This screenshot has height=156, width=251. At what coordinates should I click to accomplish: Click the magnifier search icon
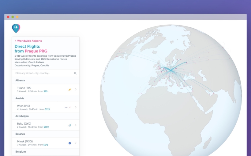[75, 73]
